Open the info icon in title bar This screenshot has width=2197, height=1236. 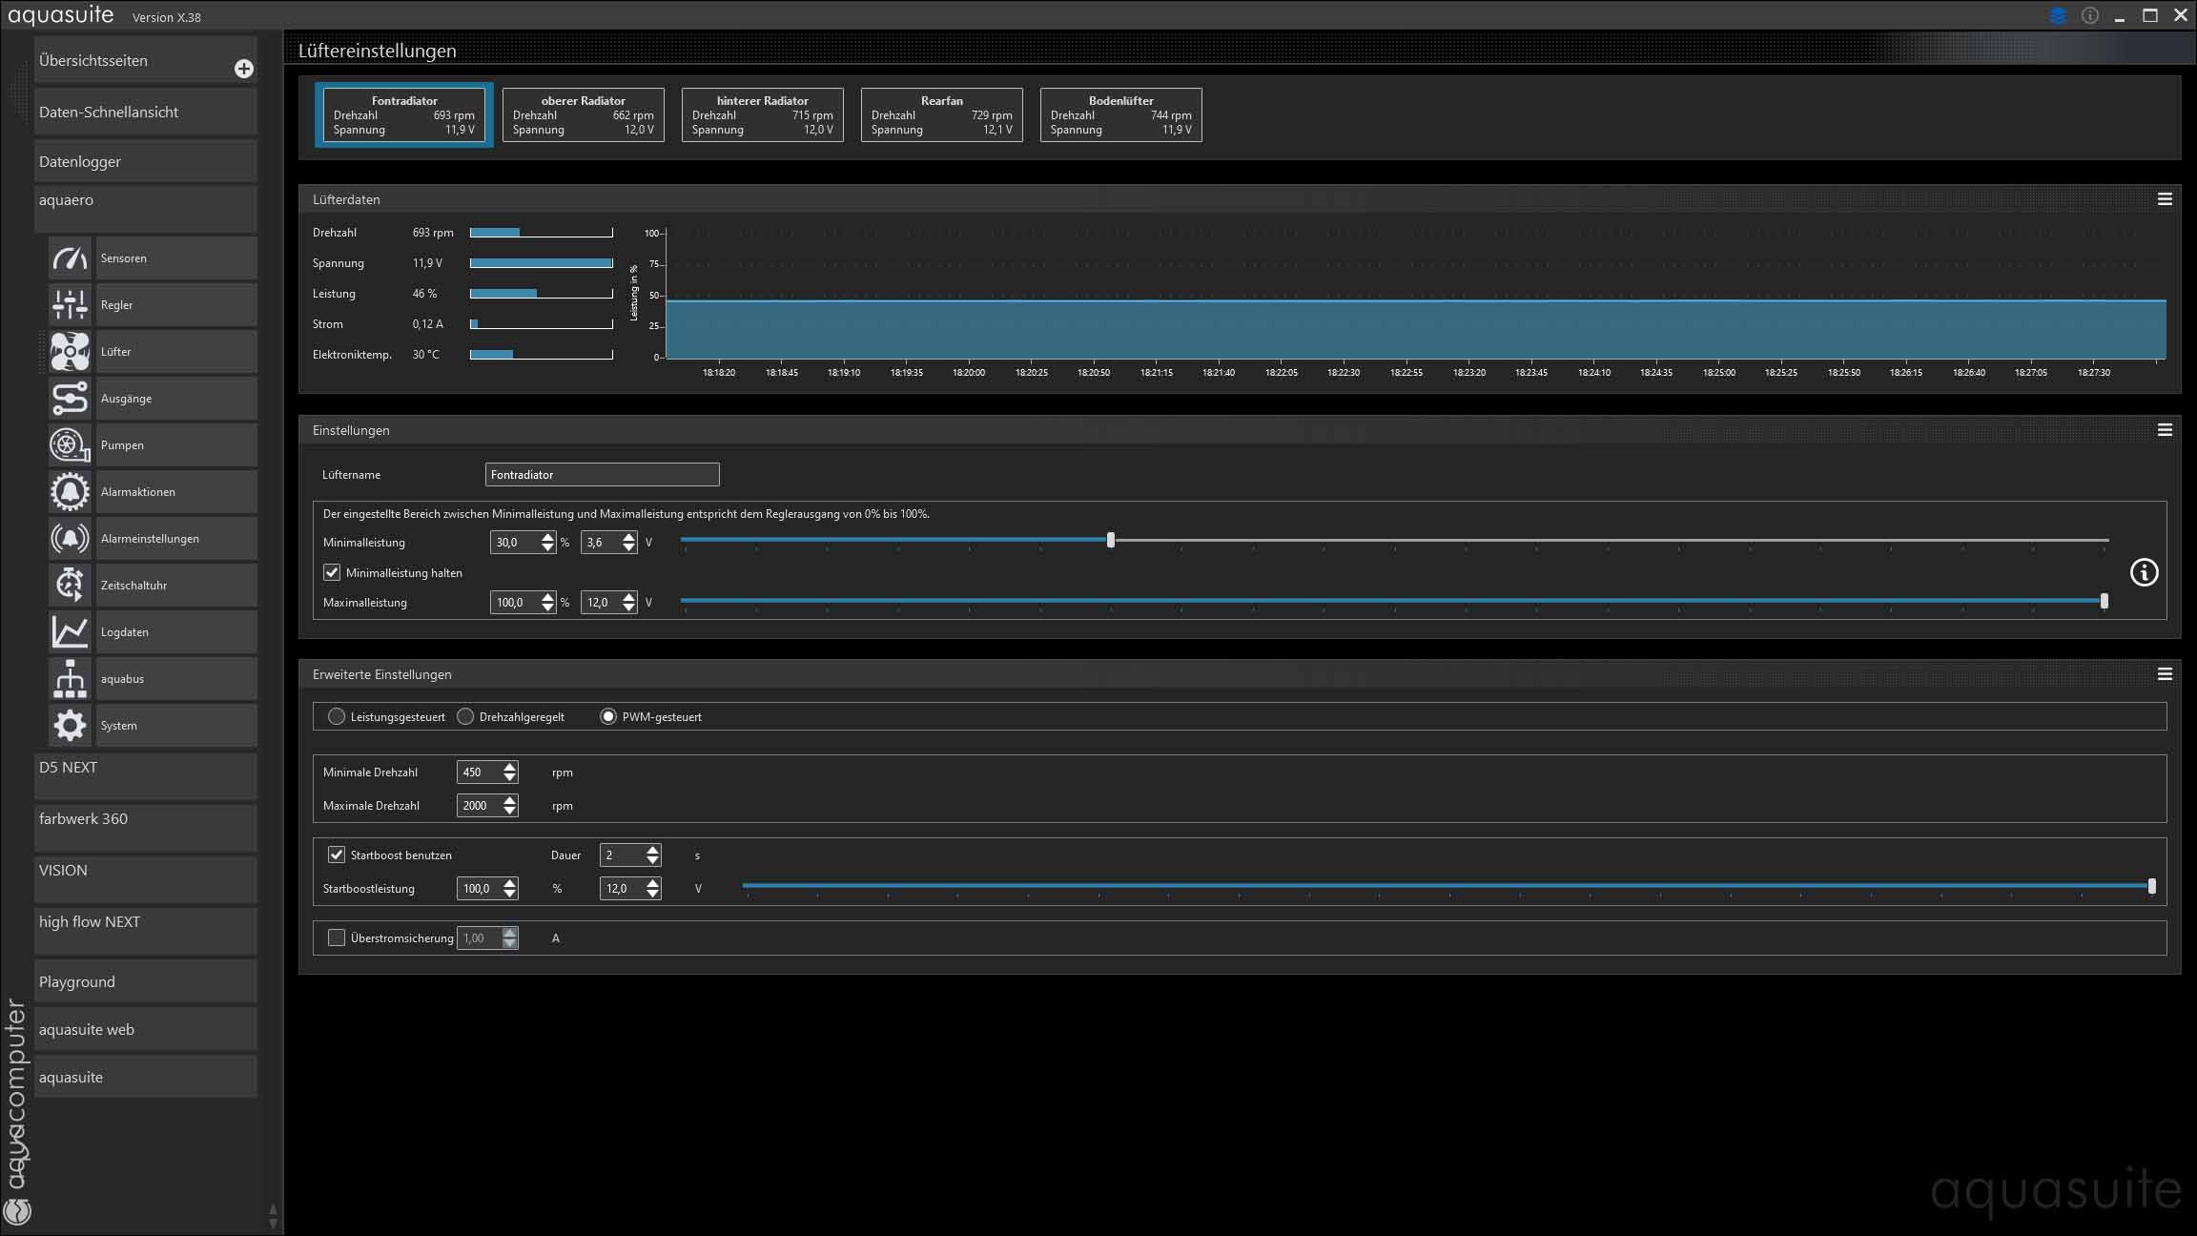[x=2090, y=16]
